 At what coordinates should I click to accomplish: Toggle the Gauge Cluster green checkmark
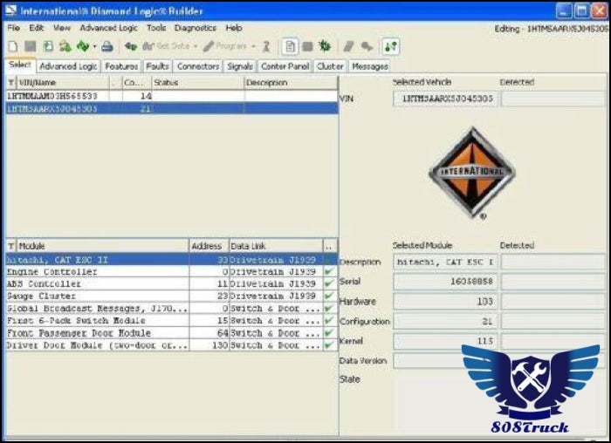[328, 296]
